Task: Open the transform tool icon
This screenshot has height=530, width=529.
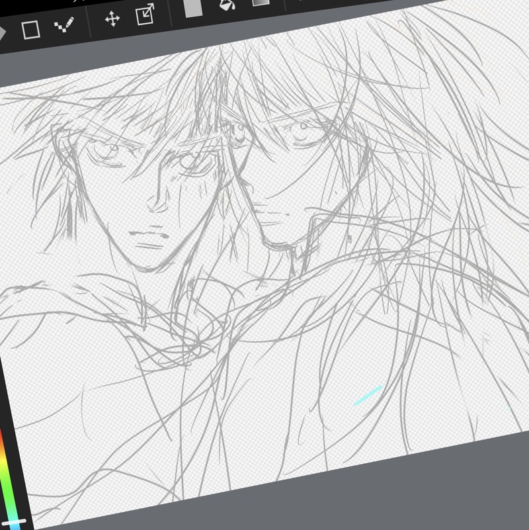Action: tap(145, 14)
